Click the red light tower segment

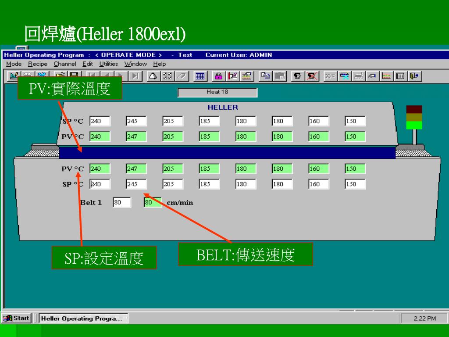pos(414,109)
